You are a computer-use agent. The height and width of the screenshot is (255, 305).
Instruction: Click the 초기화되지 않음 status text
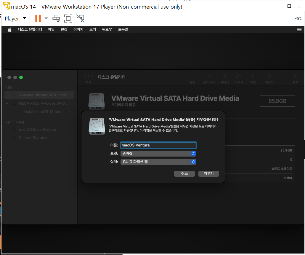click(123, 105)
